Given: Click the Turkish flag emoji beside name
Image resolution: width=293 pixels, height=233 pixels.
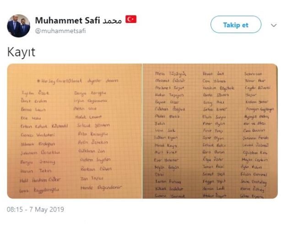Looking at the screenshot, I should (131, 19).
